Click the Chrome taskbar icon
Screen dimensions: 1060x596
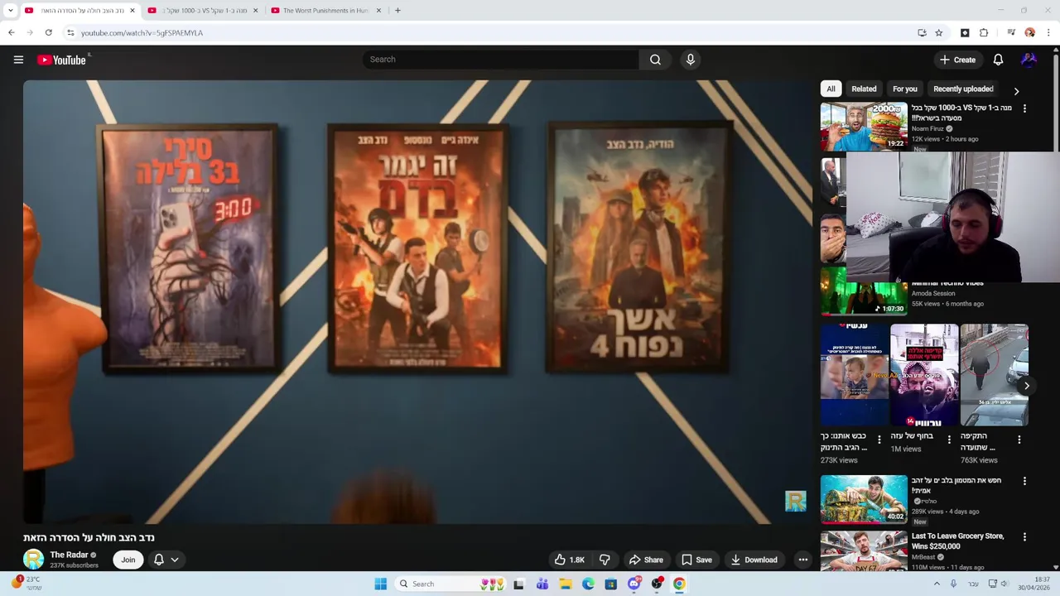[x=679, y=584]
